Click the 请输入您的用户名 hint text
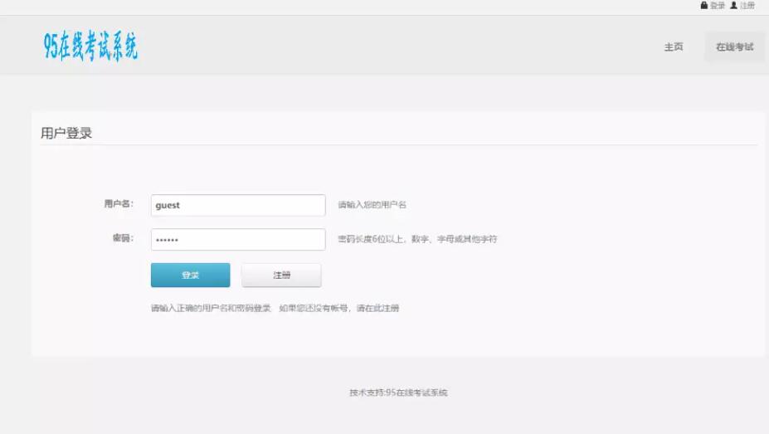This screenshot has width=769, height=434. pos(372,205)
